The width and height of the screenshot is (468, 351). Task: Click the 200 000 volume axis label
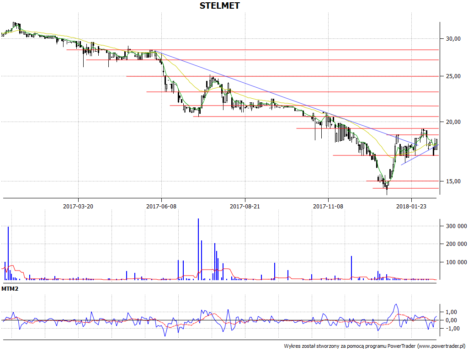[457, 244]
